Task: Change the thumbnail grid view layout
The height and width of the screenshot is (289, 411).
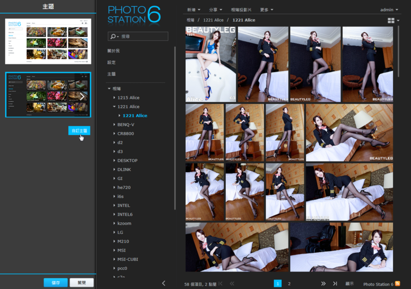Action: (391, 21)
